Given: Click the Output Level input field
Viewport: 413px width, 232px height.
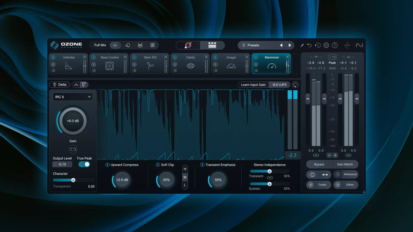Looking at the screenshot, I should 62,164.
